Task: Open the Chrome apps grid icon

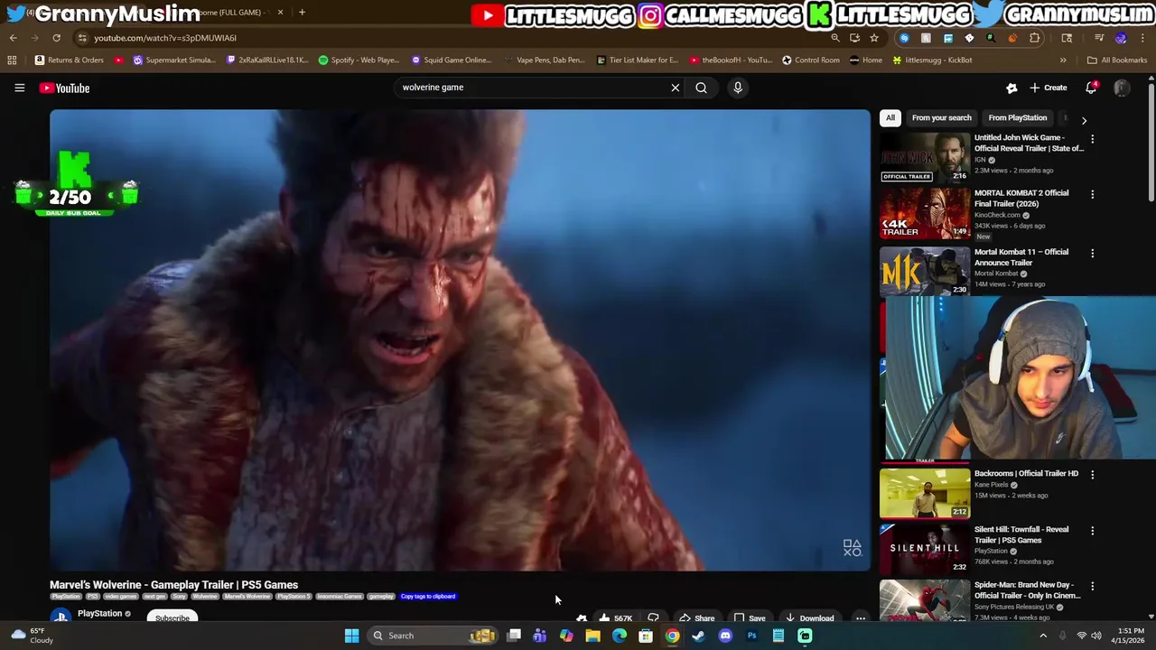Action: [12, 60]
